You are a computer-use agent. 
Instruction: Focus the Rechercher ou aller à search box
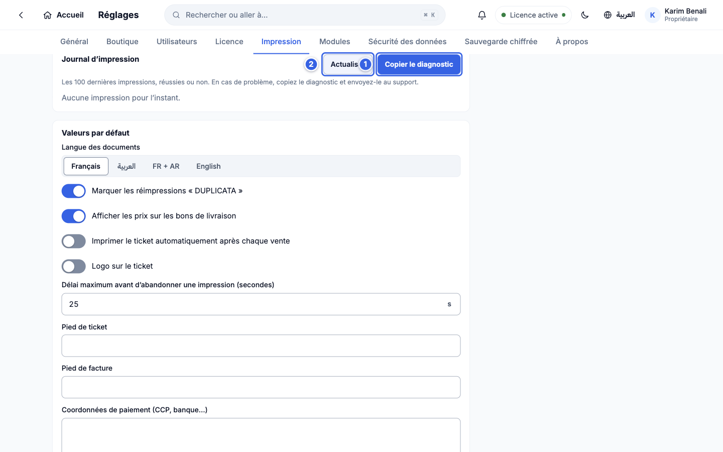[x=305, y=15]
